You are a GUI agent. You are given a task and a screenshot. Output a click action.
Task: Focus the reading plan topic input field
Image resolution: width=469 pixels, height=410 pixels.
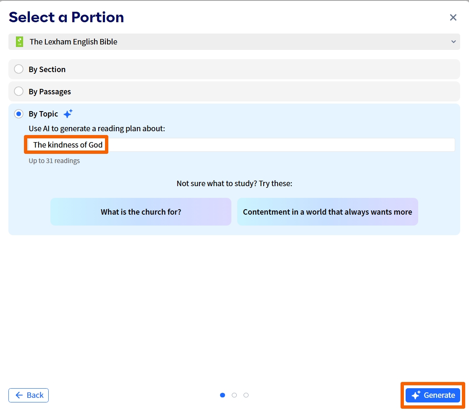click(242, 145)
